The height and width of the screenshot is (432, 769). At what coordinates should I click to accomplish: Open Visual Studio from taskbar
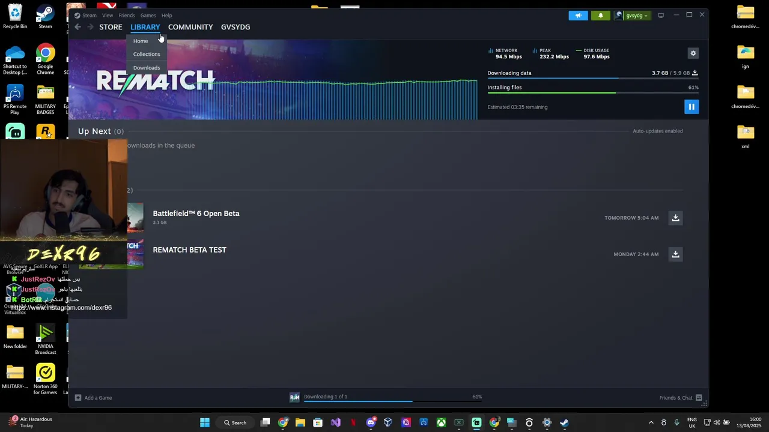pyautogui.click(x=335, y=422)
